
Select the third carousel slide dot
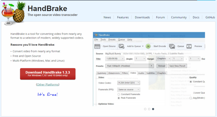(x=153, y=109)
